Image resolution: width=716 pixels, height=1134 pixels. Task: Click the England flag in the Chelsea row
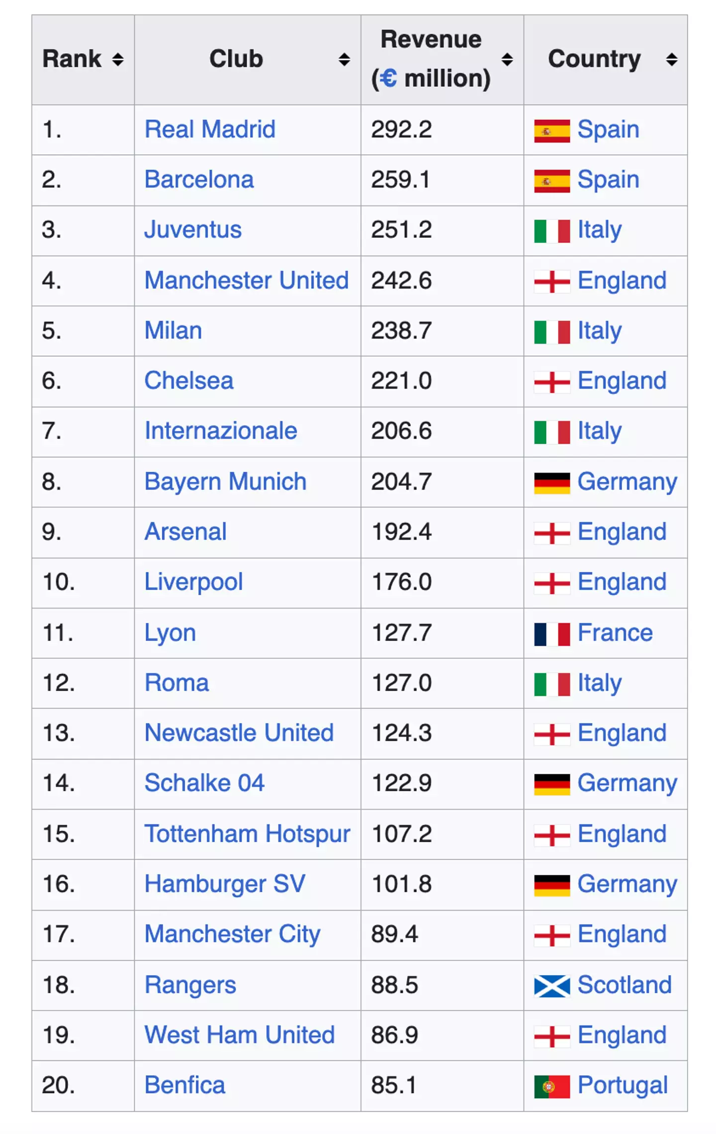(552, 381)
